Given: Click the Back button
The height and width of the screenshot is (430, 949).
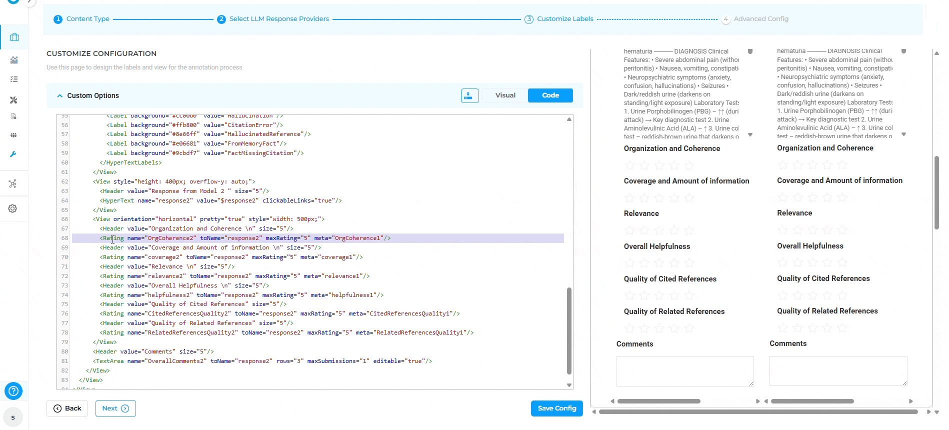Looking at the screenshot, I should tap(67, 408).
